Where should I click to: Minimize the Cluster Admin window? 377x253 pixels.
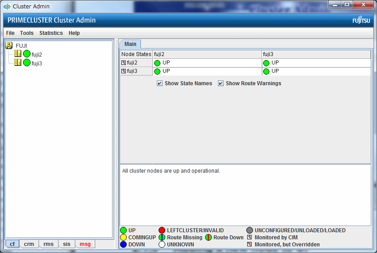[x=335, y=4]
